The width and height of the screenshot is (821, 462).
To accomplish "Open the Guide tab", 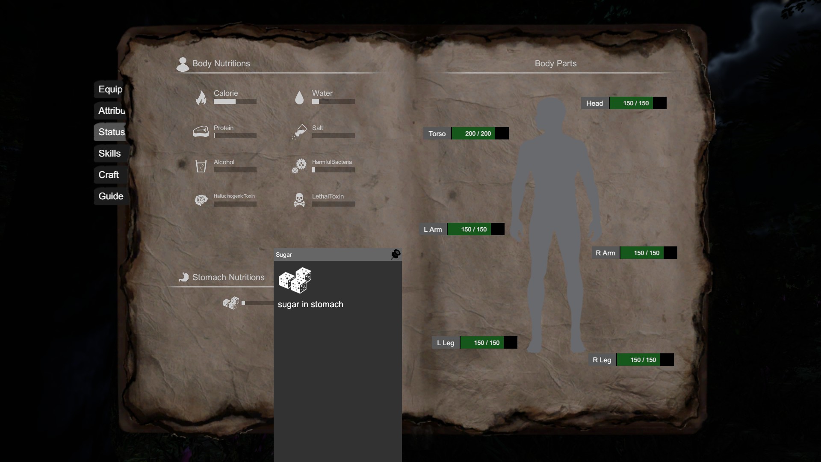I will tap(111, 196).
